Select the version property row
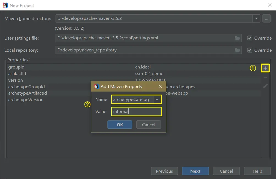The height and width of the screenshot is (179, 276). pyautogui.click(x=134, y=80)
